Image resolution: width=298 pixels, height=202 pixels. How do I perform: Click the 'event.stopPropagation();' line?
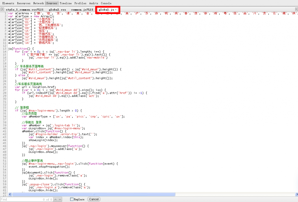click(x=49, y=167)
